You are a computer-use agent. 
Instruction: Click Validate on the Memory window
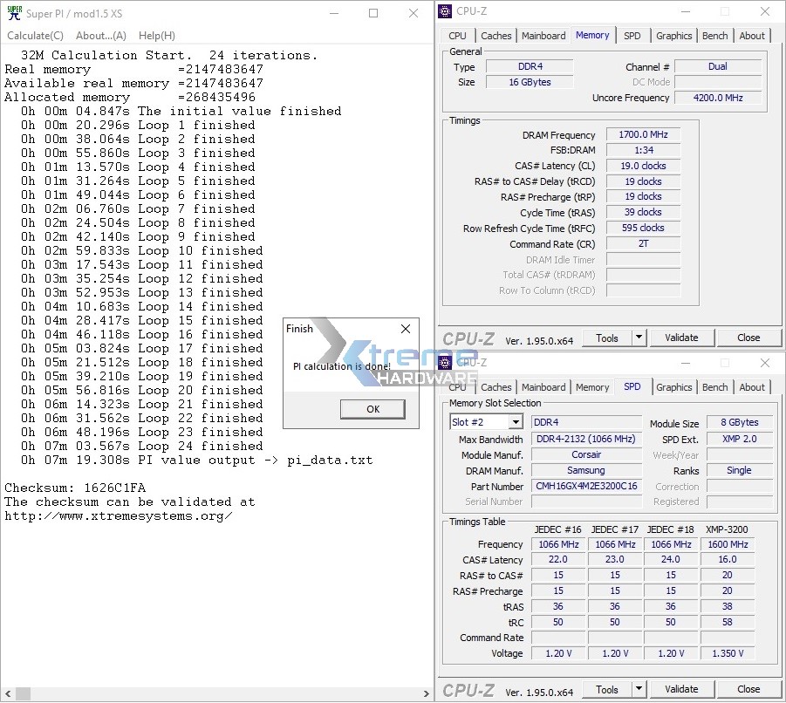point(682,338)
